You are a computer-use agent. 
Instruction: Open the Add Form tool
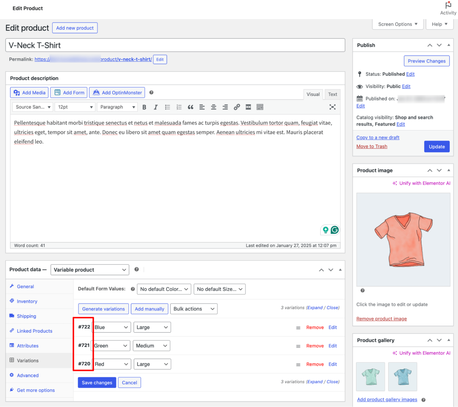57,92
